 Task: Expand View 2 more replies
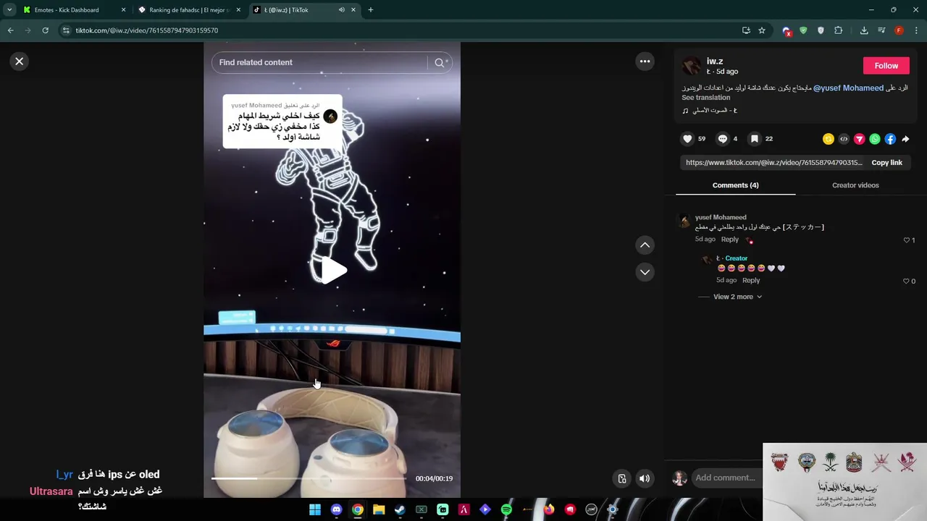[x=737, y=297]
